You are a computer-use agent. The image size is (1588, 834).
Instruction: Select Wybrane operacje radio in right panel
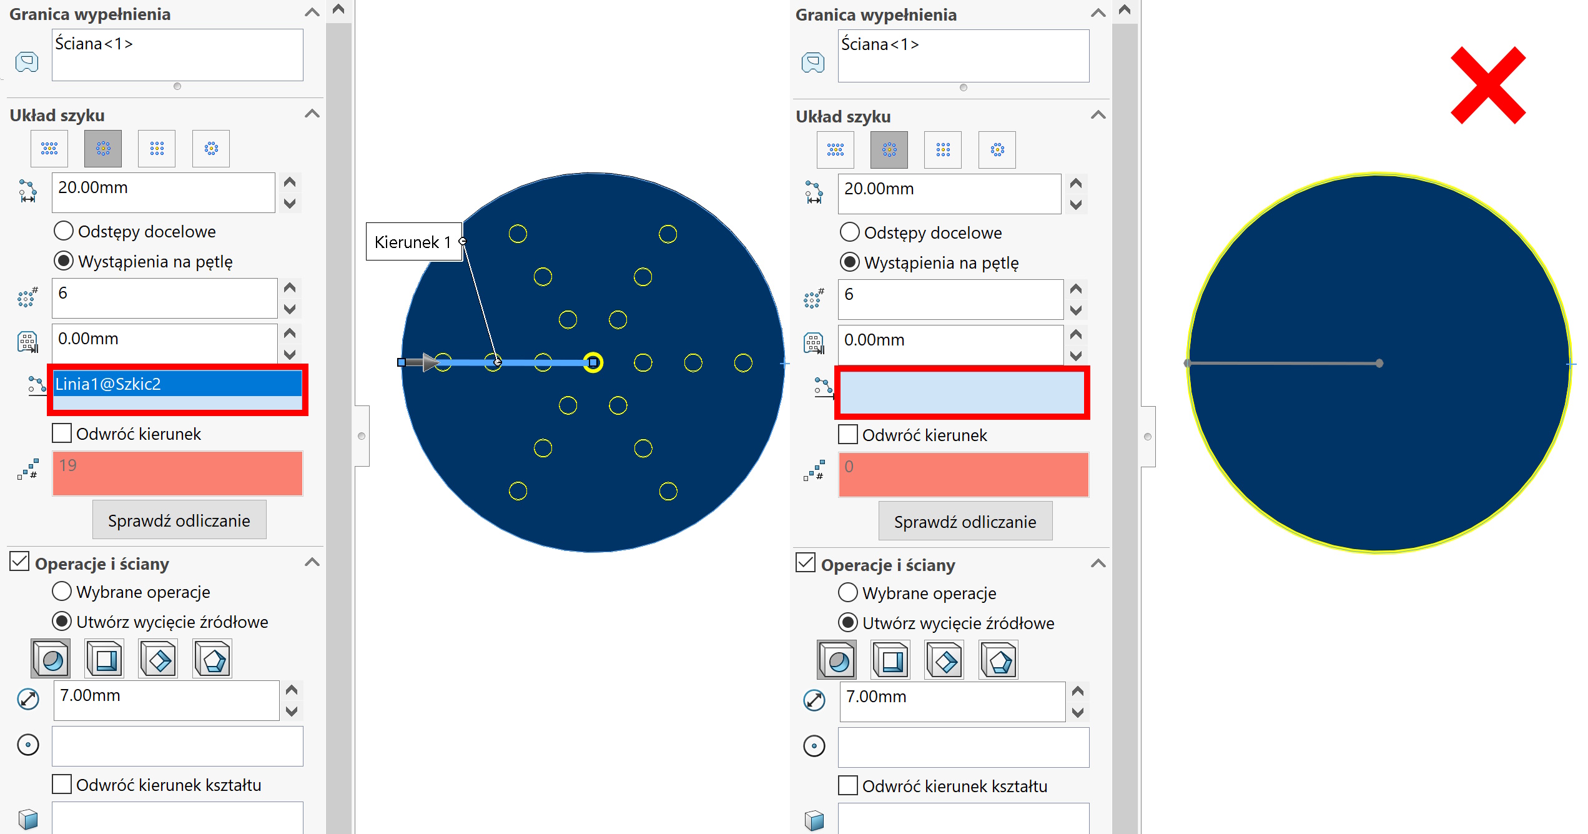coord(848,592)
